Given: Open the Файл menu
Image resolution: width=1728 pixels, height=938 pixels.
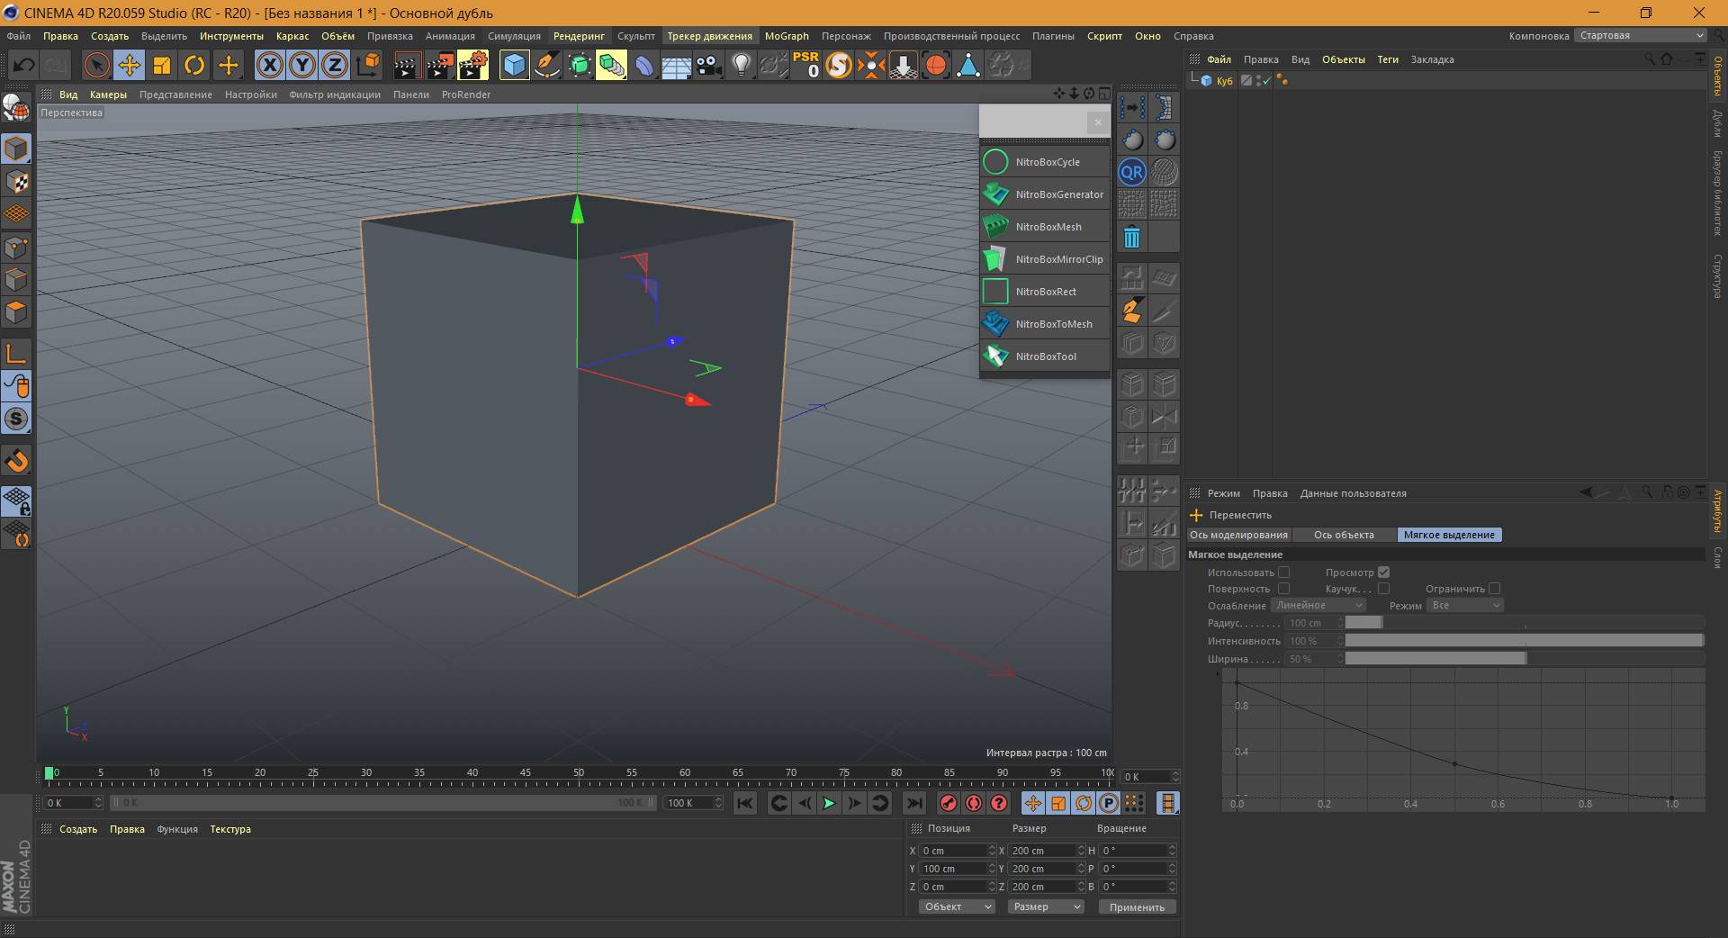Looking at the screenshot, I should 18,36.
